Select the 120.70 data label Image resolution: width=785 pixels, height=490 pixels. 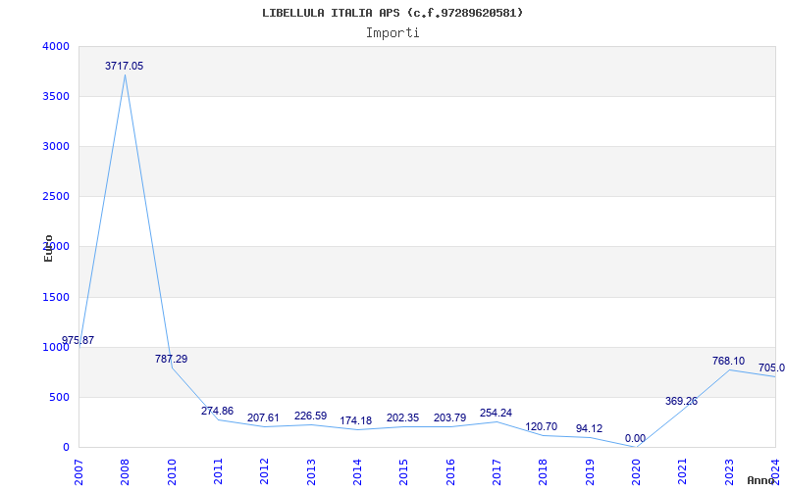[542, 427]
